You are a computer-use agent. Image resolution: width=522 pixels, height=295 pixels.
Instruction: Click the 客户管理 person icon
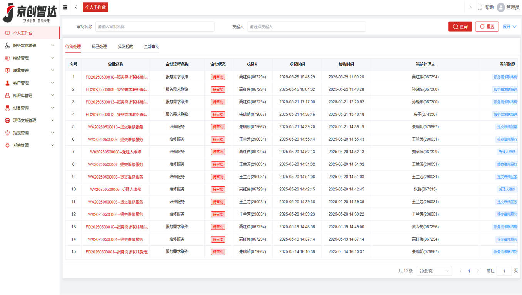pos(7,83)
